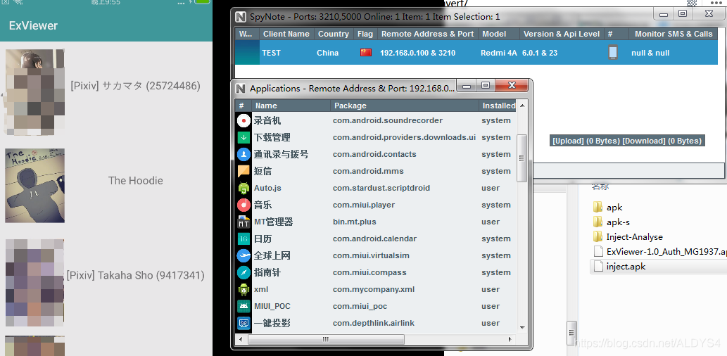The height and width of the screenshot is (356, 727).
Task: Click Applications list vertical scrollbar thumb
Action: (x=521, y=158)
